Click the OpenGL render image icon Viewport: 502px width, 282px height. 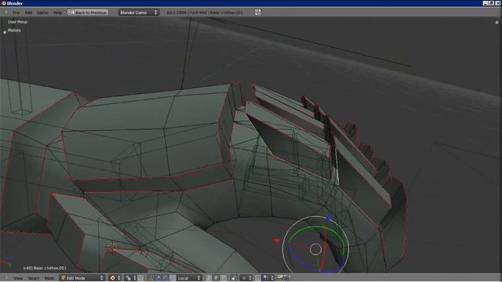(x=280, y=278)
